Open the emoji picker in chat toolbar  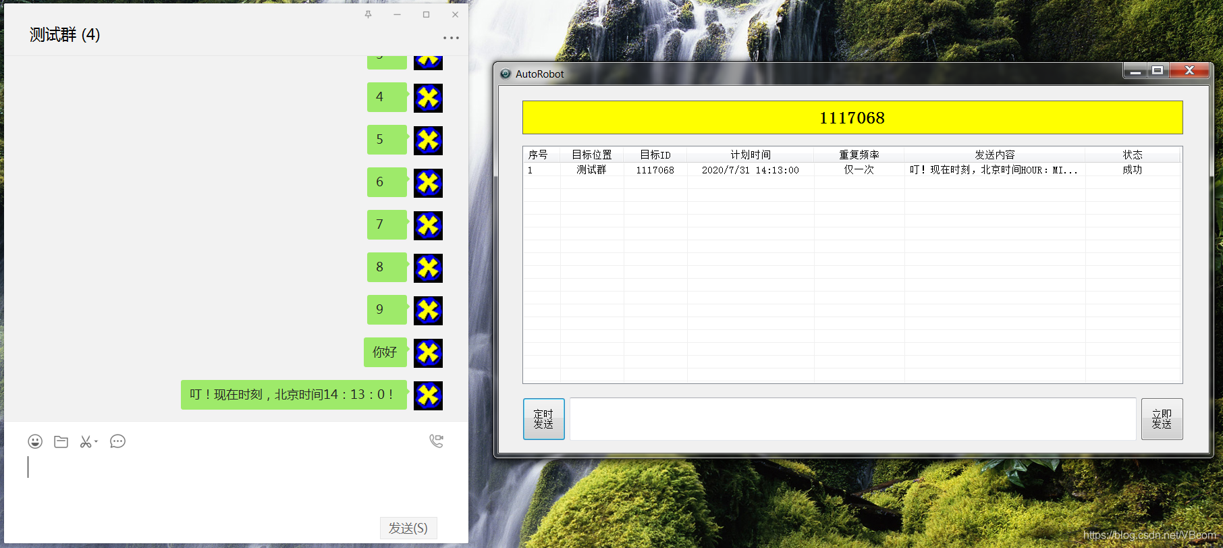35,441
